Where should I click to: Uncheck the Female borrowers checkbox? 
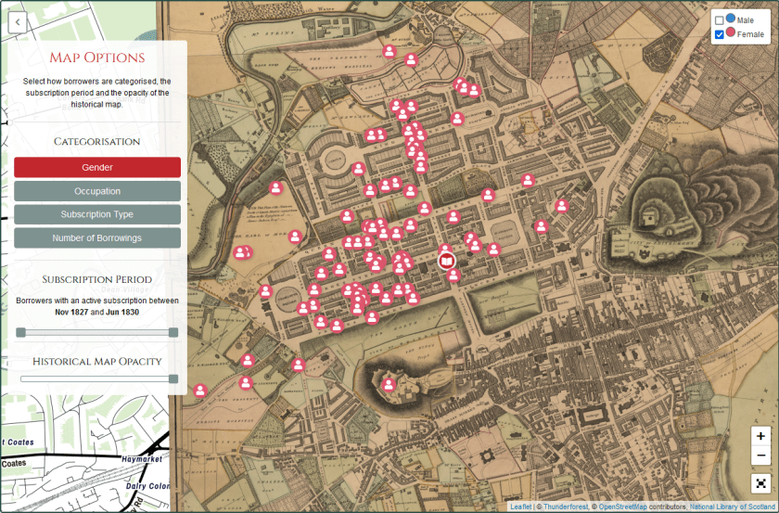(719, 34)
